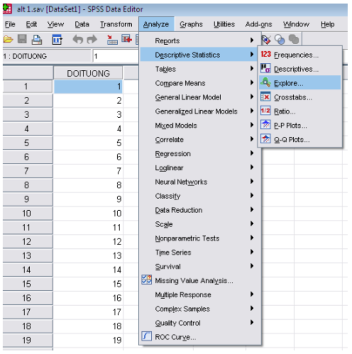Click the cell value input field
The width and height of the screenshot is (352, 354).
tap(116, 56)
